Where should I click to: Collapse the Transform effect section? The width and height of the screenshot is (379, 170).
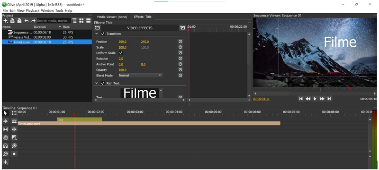pyautogui.click(x=97, y=34)
